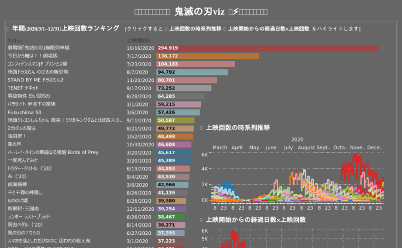Screen dimensions: 402x248
Task: Select the mauve 38,271 bar
Action: tap(171, 225)
